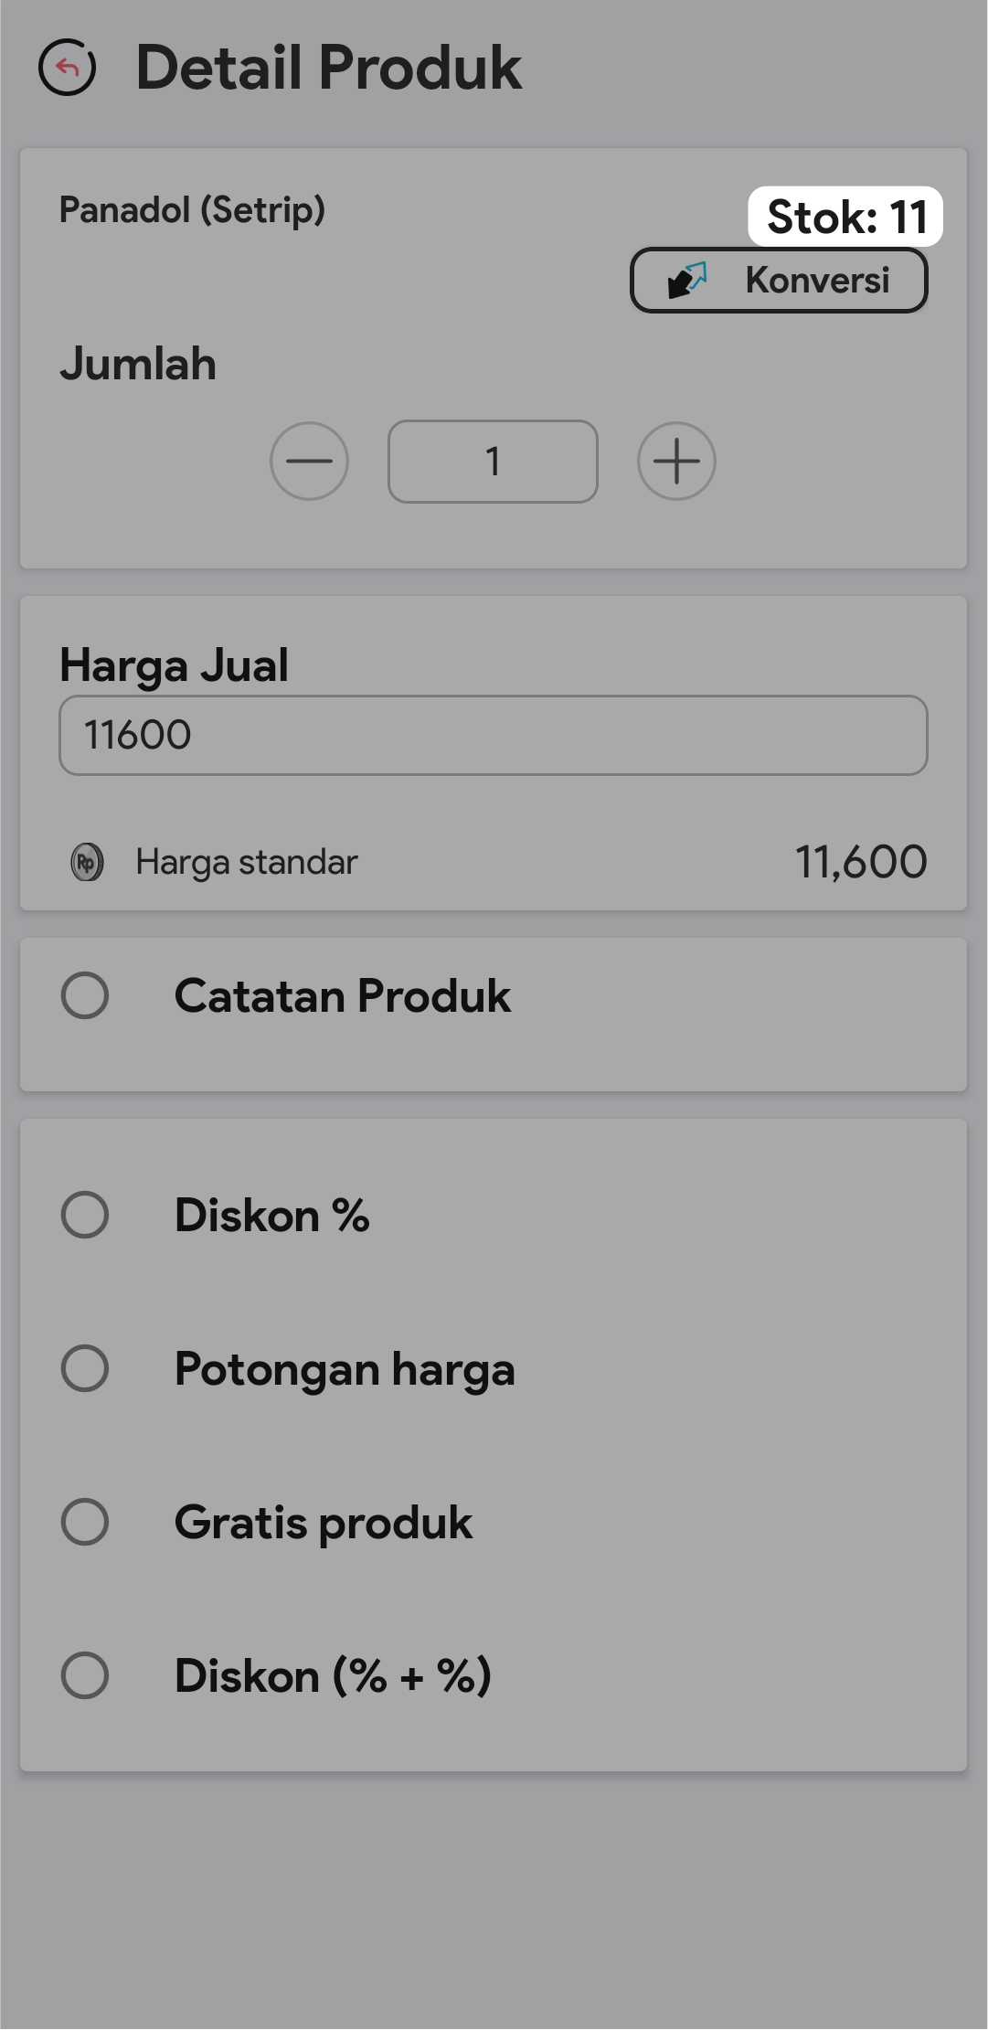Click the Konversi arrow icon
Image resolution: width=988 pixels, height=2030 pixels.
[687, 280]
